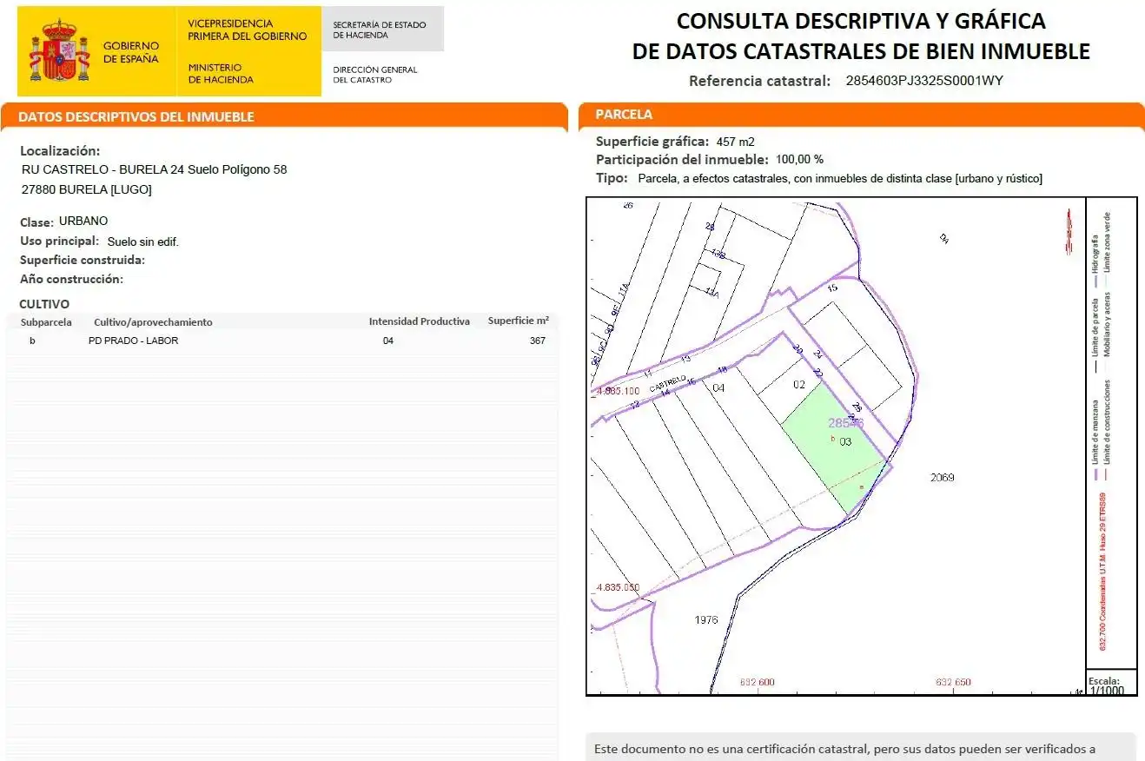1145x761 pixels.
Task: Click the participation value '100,00 %'
Action: point(799,160)
